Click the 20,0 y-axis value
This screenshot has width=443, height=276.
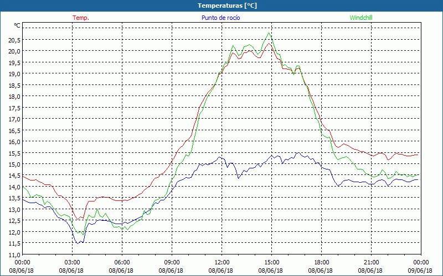pos(14,51)
